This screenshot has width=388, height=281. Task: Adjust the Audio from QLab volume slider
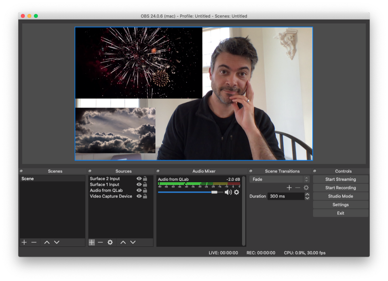pyautogui.click(x=214, y=192)
